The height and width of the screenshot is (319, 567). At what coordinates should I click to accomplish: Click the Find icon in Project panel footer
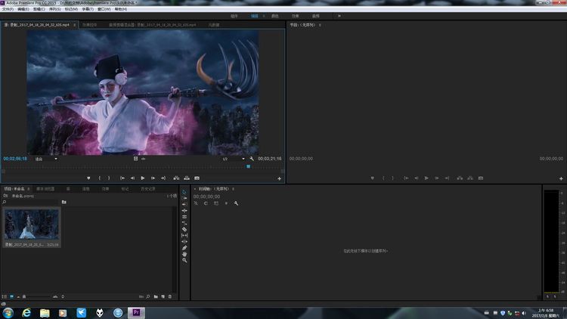(x=148, y=296)
